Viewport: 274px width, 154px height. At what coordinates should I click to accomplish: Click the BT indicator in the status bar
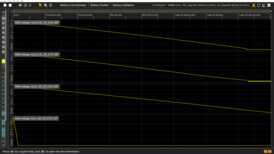pos(270,151)
